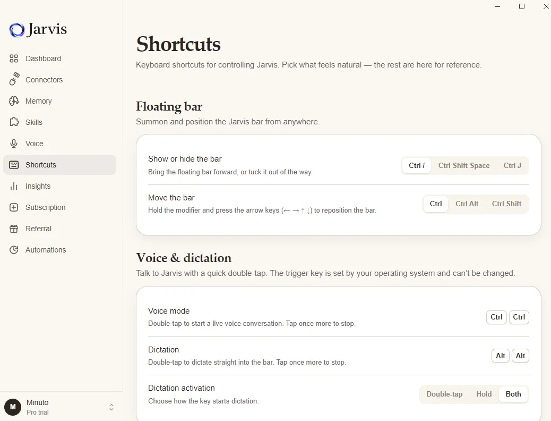Click the Shortcuts page heading
Image resolution: width=551 pixels, height=421 pixels.
[178, 44]
